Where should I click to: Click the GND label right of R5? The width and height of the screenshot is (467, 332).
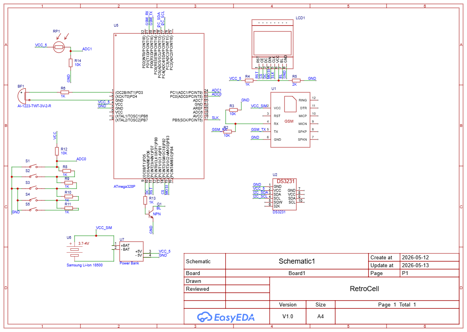tap(312, 79)
